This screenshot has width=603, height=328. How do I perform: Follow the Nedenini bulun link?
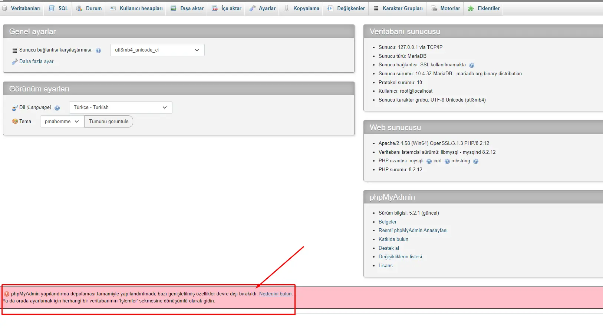[275, 294]
